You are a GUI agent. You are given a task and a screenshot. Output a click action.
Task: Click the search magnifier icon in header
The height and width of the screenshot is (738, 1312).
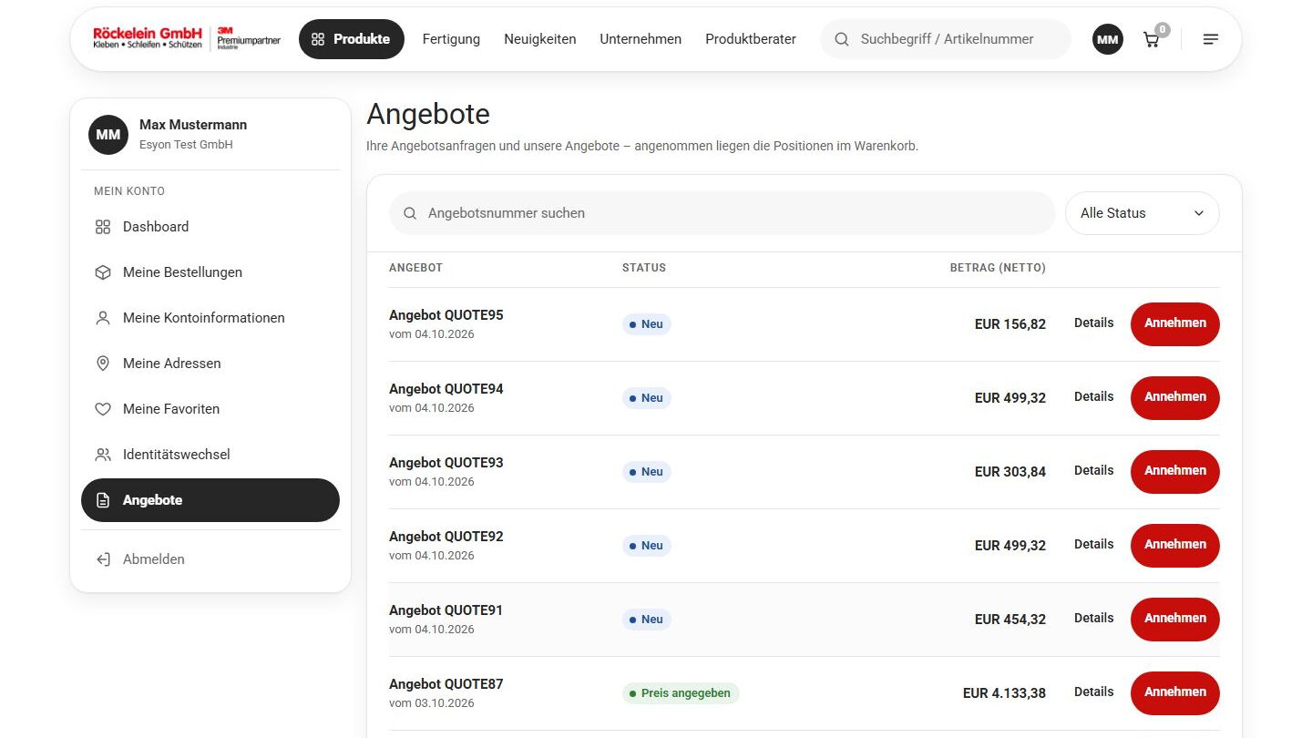(x=842, y=39)
